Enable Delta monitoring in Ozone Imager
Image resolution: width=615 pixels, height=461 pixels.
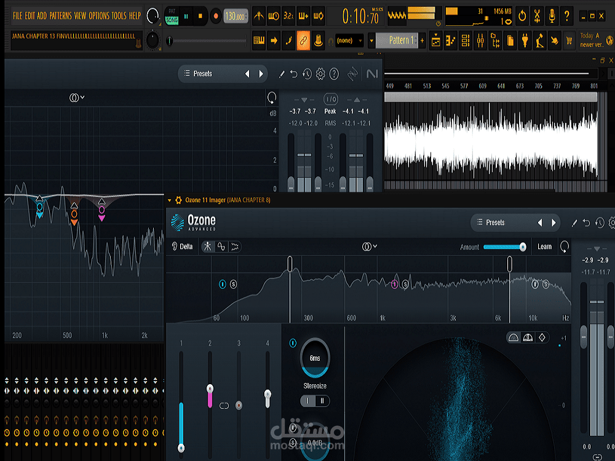pyautogui.click(x=182, y=246)
